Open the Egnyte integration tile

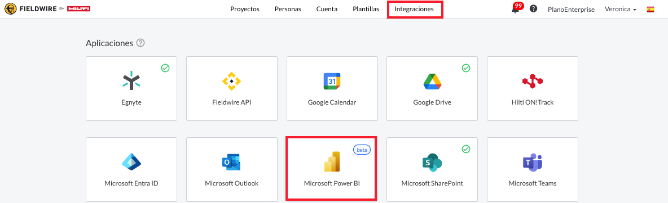[x=131, y=88]
